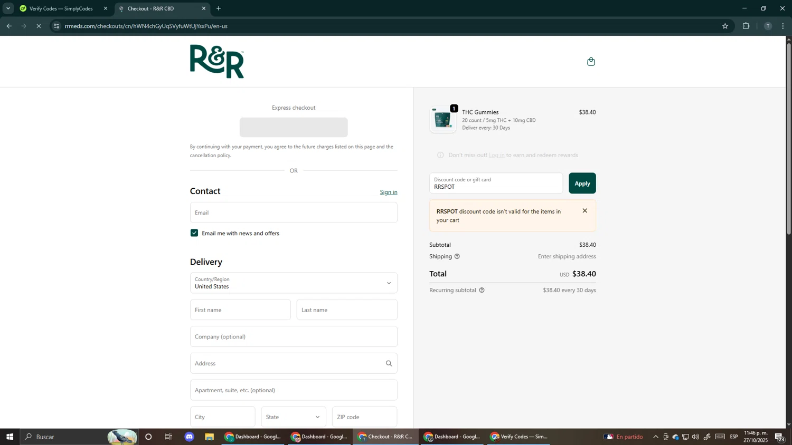Open the State dropdown

294,417
